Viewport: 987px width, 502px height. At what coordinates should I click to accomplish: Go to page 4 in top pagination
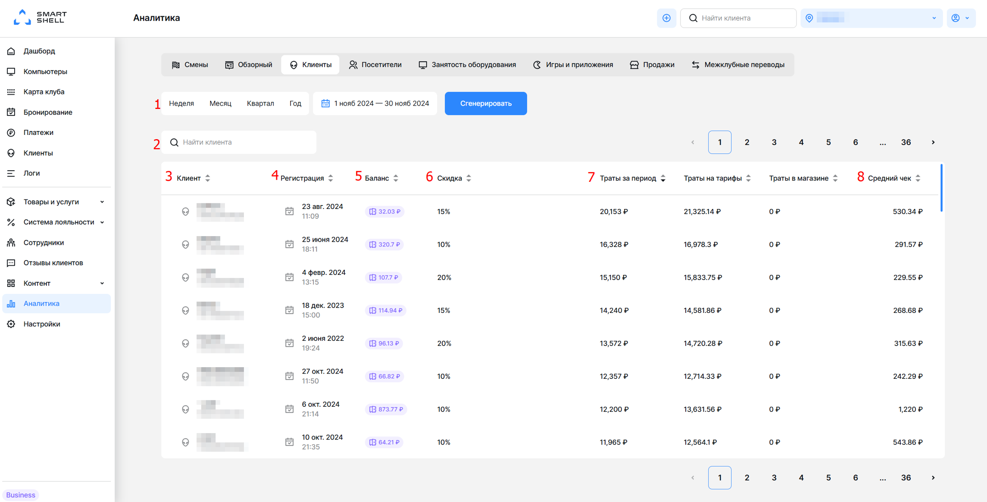point(801,142)
